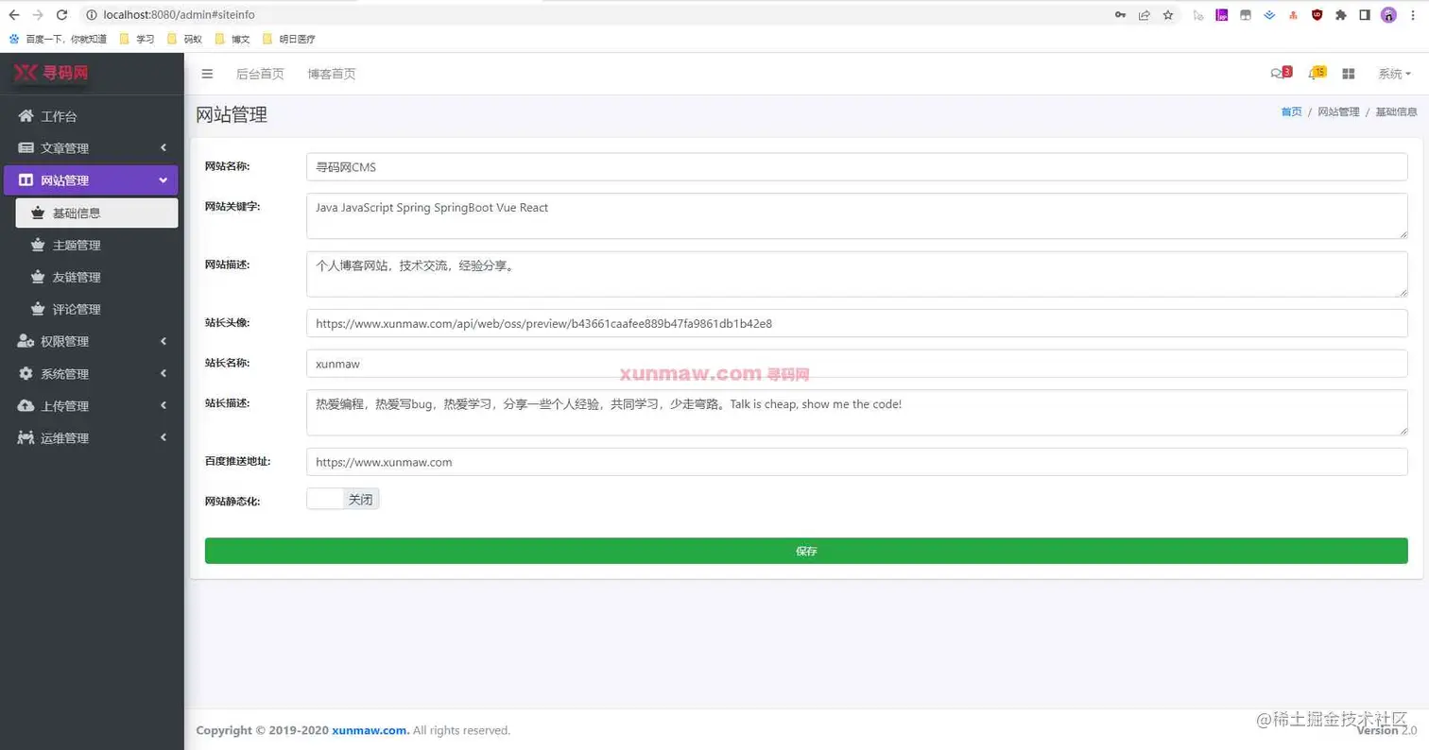Expand the 上传管理 menu
This screenshot has width=1429, height=750.
91,406
